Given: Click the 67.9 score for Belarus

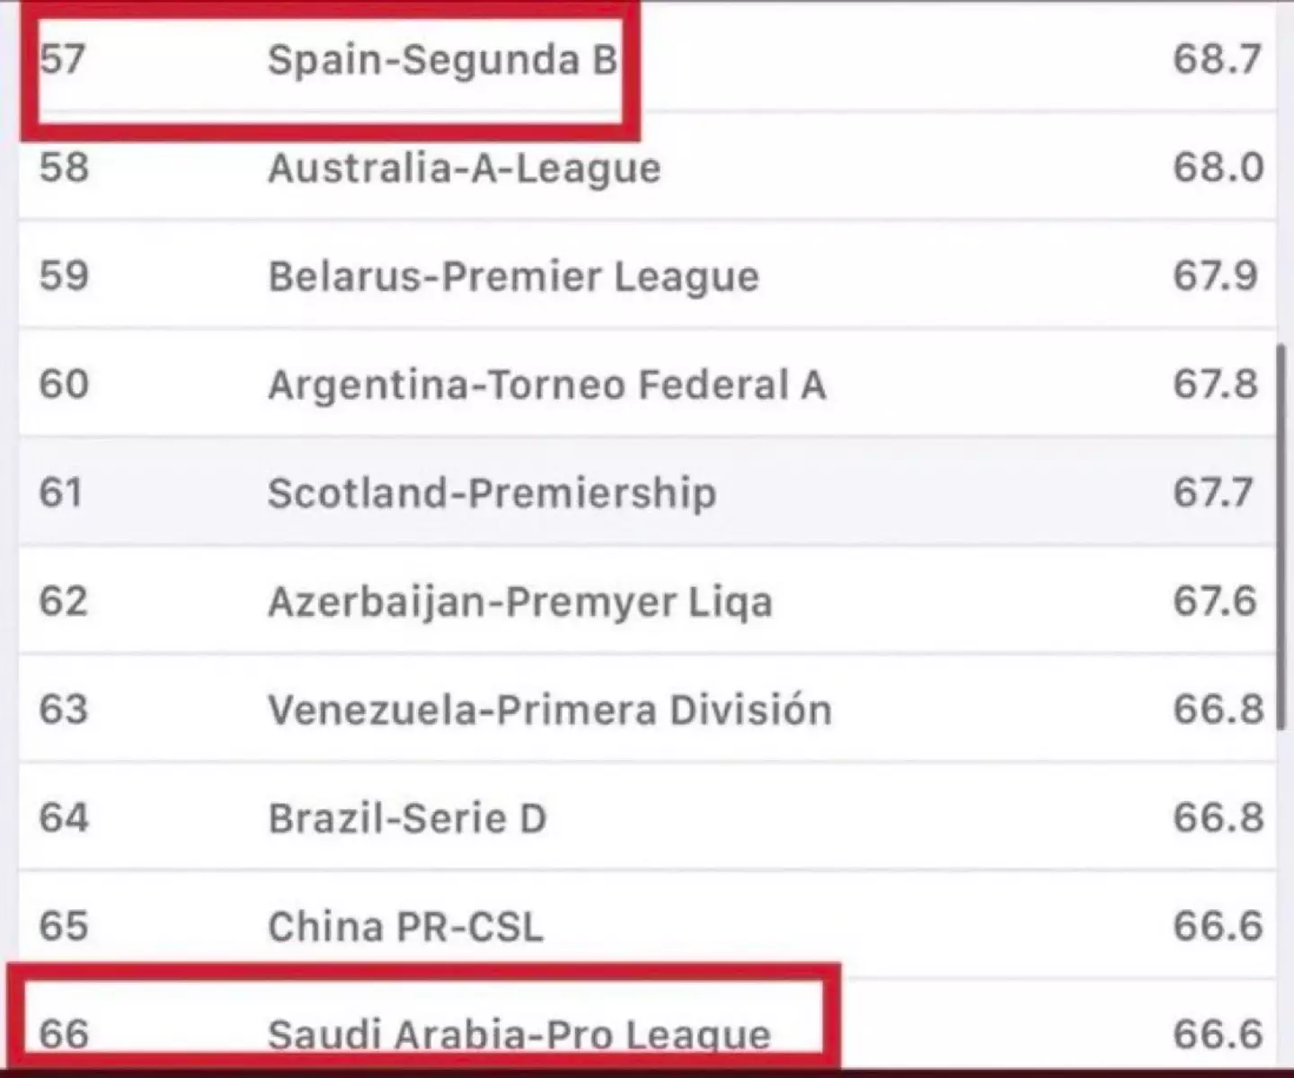Looking at the screenshot, I should point(1215,277).
